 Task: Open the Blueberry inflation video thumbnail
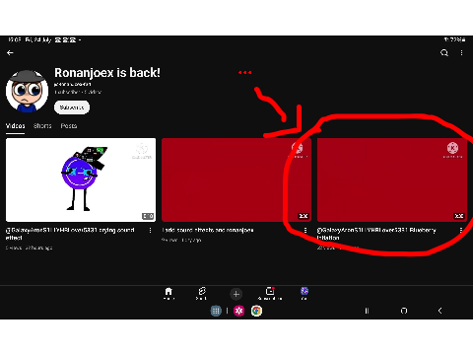pos(392,179)
